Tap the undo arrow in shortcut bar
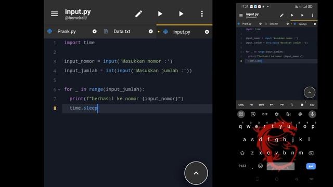The width and height of the screenshot is (333, 187). (272, 105)
